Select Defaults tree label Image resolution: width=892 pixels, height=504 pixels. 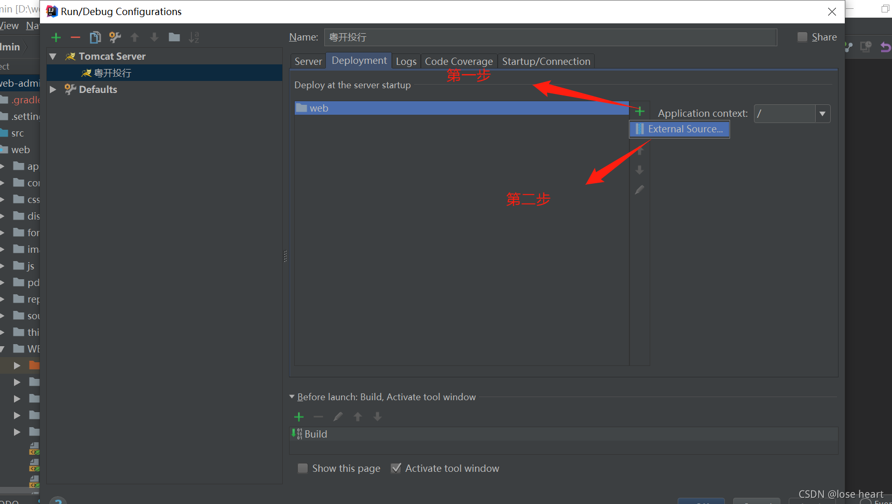click(98, 89)
